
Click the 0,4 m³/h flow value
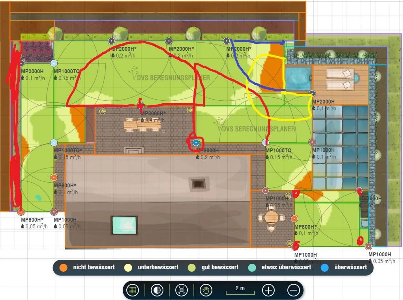153,120
